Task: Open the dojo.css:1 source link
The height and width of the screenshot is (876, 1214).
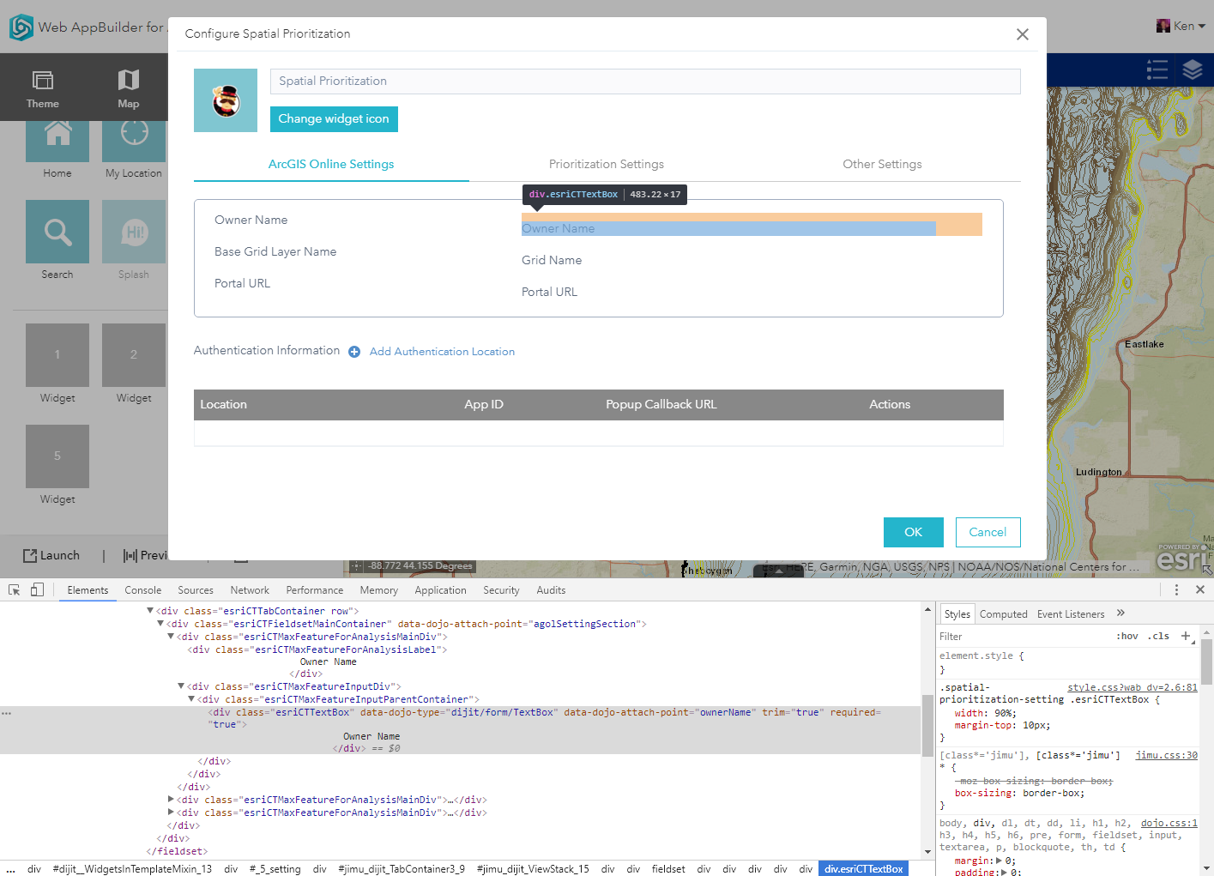Action: 1169,824
